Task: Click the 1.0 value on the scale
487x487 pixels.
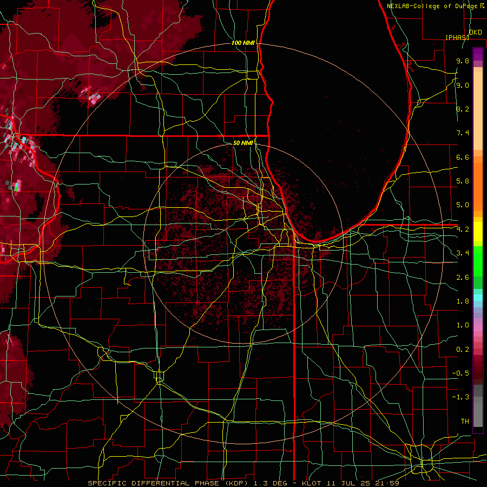Action: point(463,325)
